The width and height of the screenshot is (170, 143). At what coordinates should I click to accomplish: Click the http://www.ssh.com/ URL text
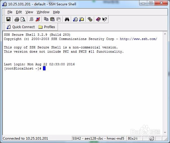(x=139, y=39)
